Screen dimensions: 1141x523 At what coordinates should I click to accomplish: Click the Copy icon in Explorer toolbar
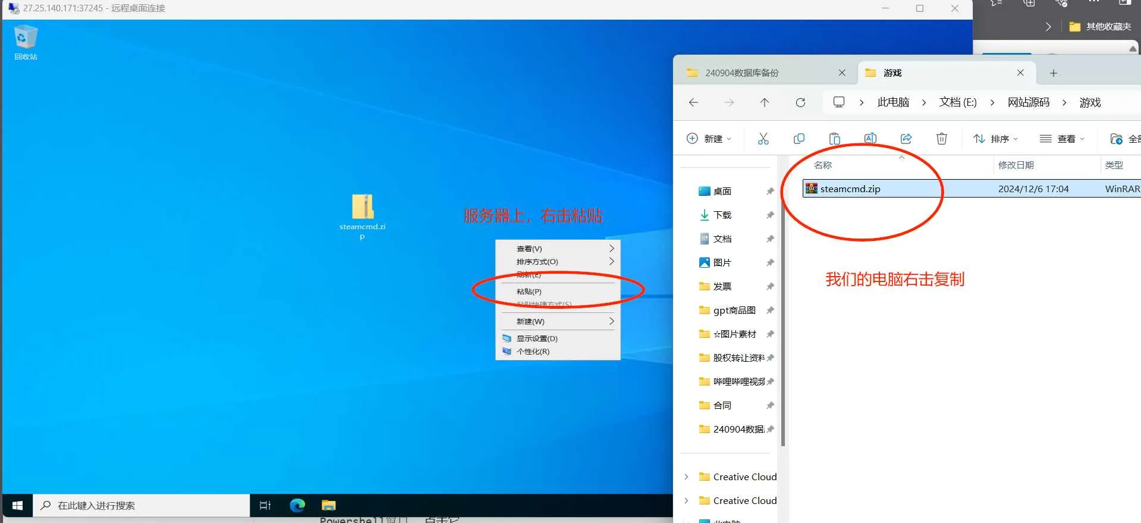[x=799, y=139]
